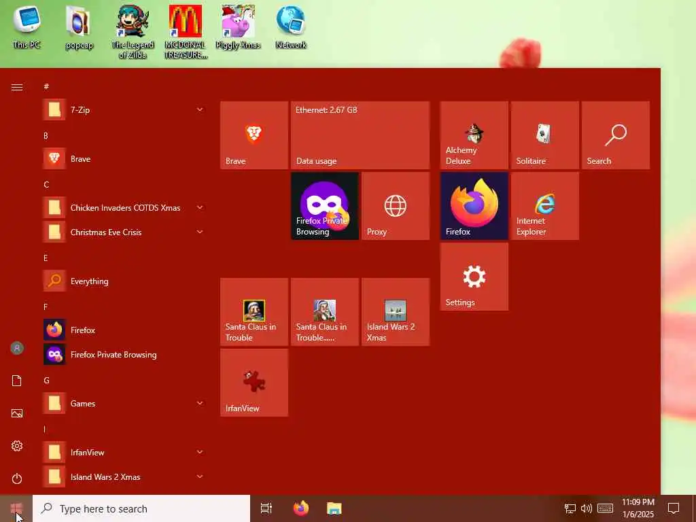Screen dimensions: 696x522
Task: Click the touch keyboard tray icon
Action: tap(605, 508)
